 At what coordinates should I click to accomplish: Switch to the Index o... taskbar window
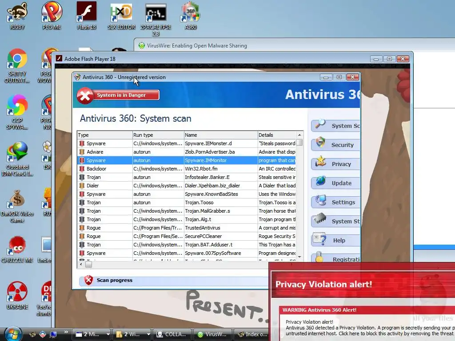coord(252,334)
